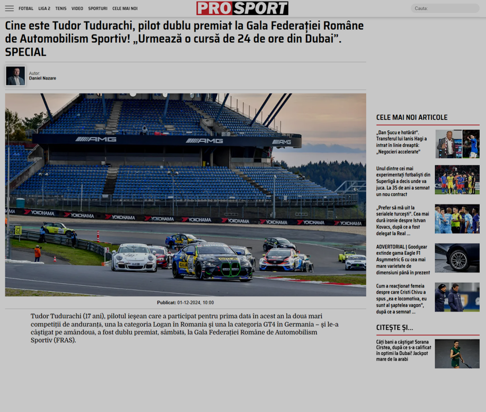Read the Cristi Chivu woman reaction article
Viewport: 486px width, 412px height.
[403, 298]
